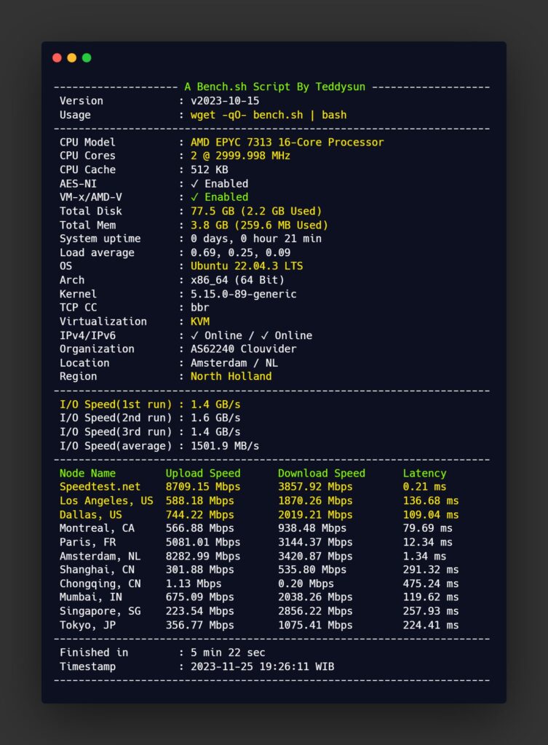This screenshot has width=548, height=745.
Task: Click the Chongqing, CN node name
Action: (100, 583)
